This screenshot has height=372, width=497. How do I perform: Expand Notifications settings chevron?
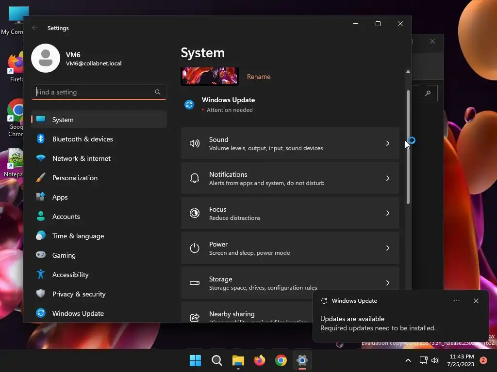388,178
